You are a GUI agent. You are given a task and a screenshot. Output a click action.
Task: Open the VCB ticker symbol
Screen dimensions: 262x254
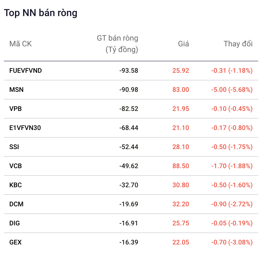[x=16, y=166]
